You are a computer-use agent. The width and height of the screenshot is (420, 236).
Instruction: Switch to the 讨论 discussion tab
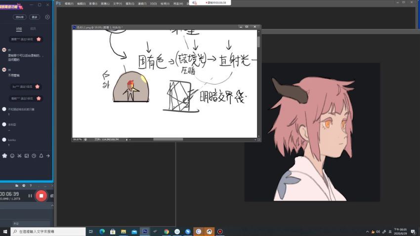pos(19,29)
